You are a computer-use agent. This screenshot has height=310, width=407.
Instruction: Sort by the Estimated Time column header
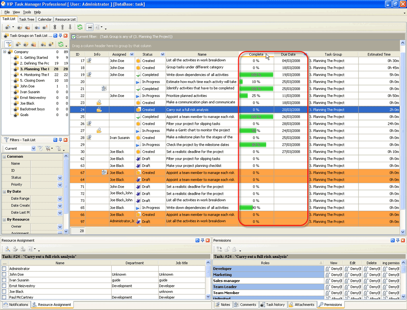[379, 54]
